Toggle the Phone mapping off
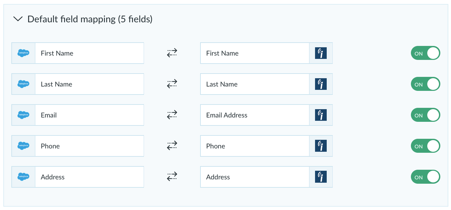The height and width of the screenshot is (210, 451). [x=426, y=146]
